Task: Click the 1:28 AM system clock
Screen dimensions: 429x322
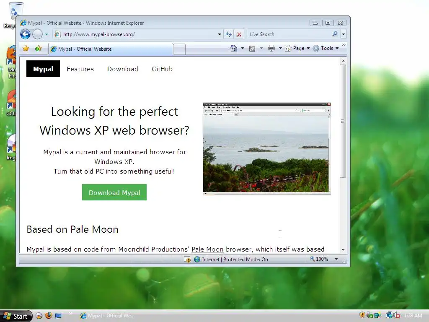Action: coord(413,316)
